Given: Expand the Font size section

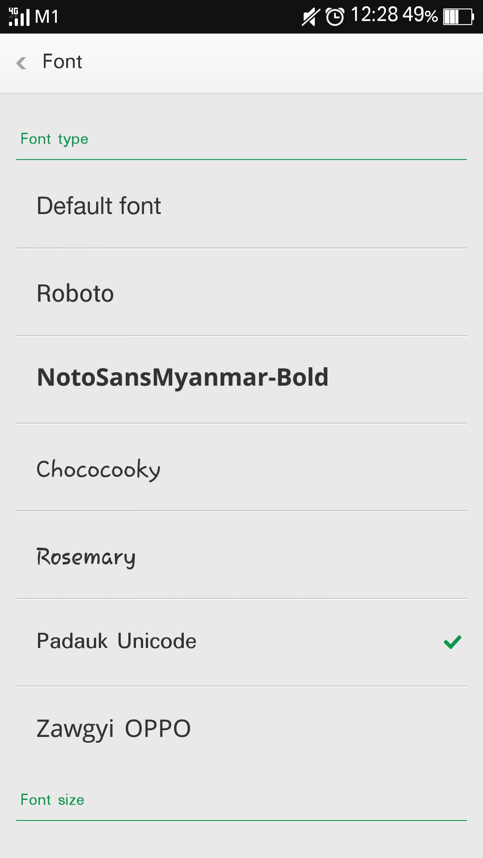Looking at the screenshot, I should pos(52,799).
